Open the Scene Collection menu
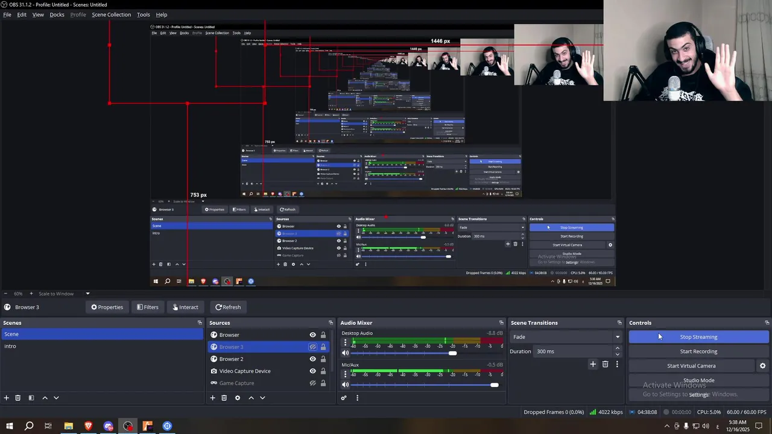Viewport: 772px width, 434px height. tap(111, 14)
